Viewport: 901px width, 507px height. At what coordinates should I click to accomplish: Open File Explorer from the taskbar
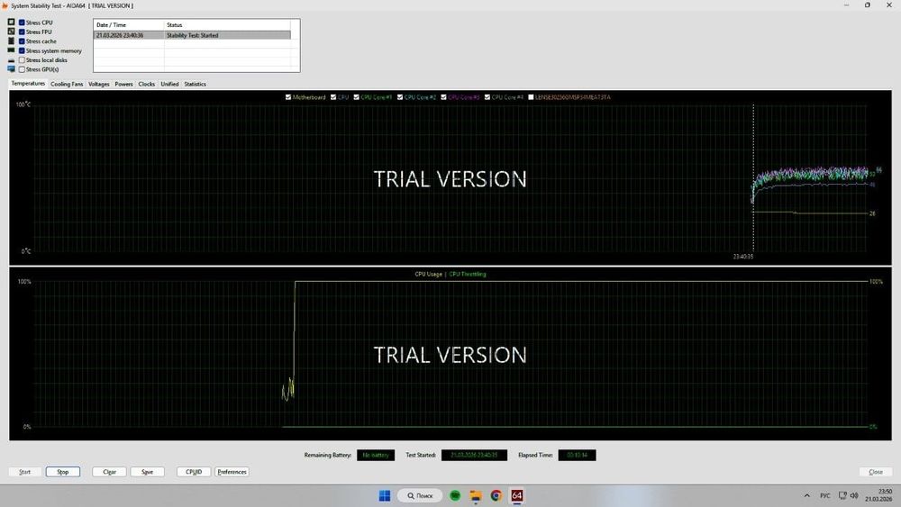point(476,495)
